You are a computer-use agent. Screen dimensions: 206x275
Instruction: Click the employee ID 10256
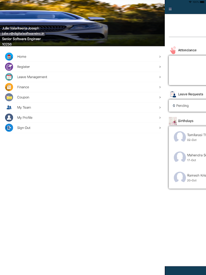click(x=7, y=44)
